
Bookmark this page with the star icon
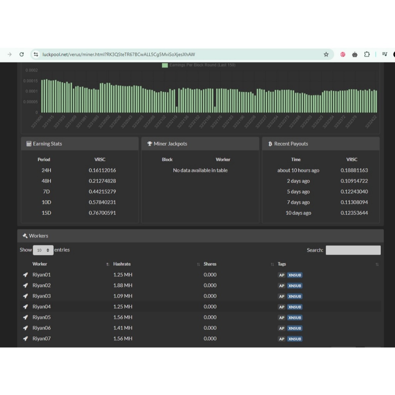click(326, 54)
